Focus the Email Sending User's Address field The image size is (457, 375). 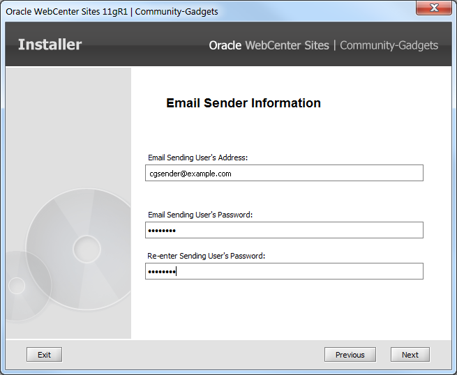point(284,173)
